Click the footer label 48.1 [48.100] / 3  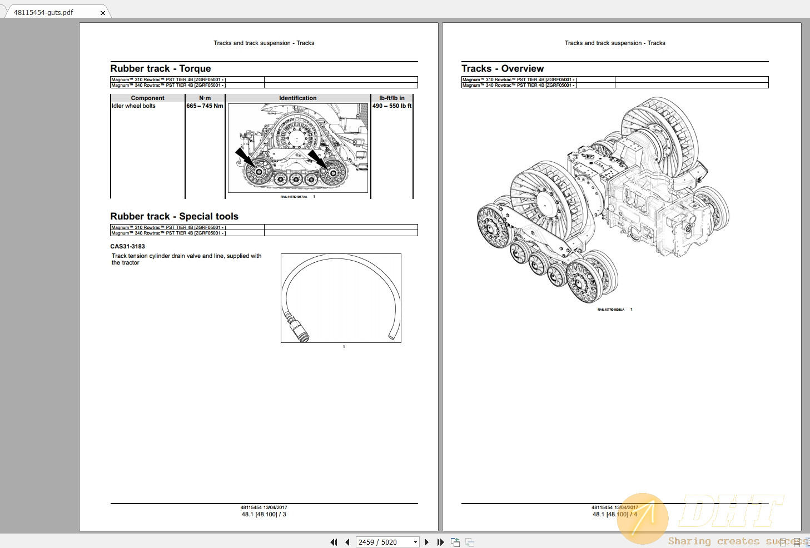click(x=264, y=514)
